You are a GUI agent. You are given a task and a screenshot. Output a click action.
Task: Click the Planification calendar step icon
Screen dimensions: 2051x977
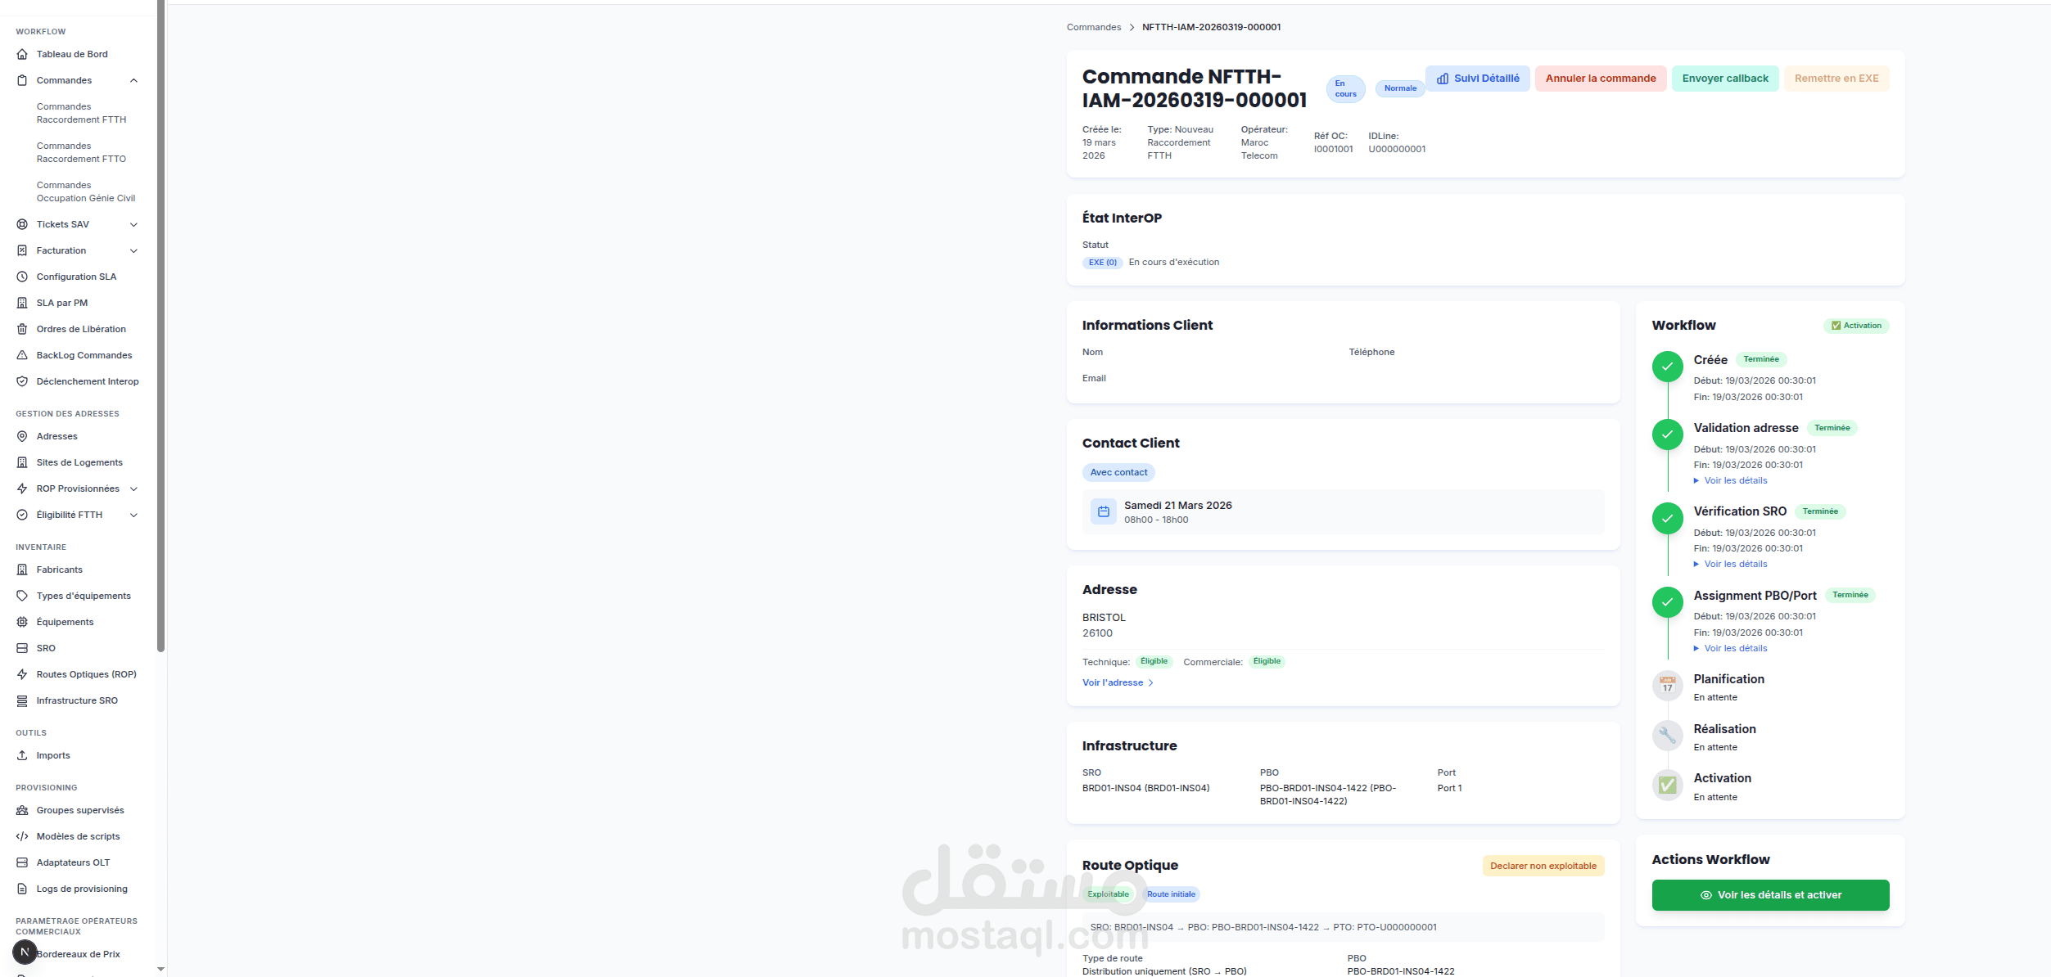pyautogui.click(x=1667, y=686)
